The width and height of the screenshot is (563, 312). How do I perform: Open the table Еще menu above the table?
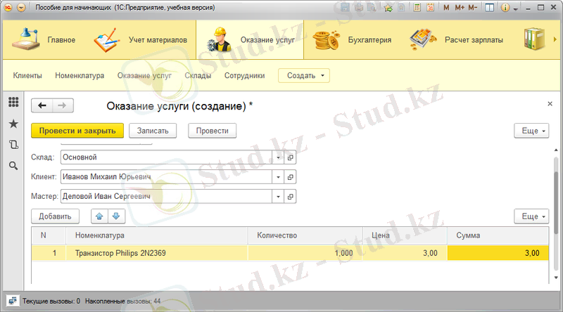click(x=531, y=216)
